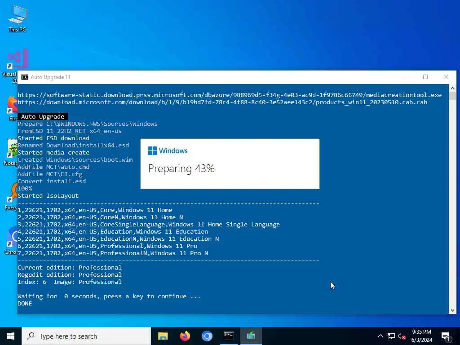Close the Auto Upgrade 11 window
Image resolution: width=460 pixels, height=345 pixels.
(446, 77)
